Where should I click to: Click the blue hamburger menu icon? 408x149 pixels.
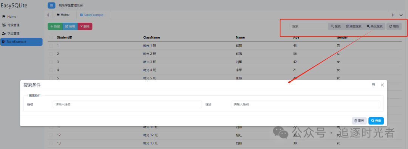click(51, 5)
